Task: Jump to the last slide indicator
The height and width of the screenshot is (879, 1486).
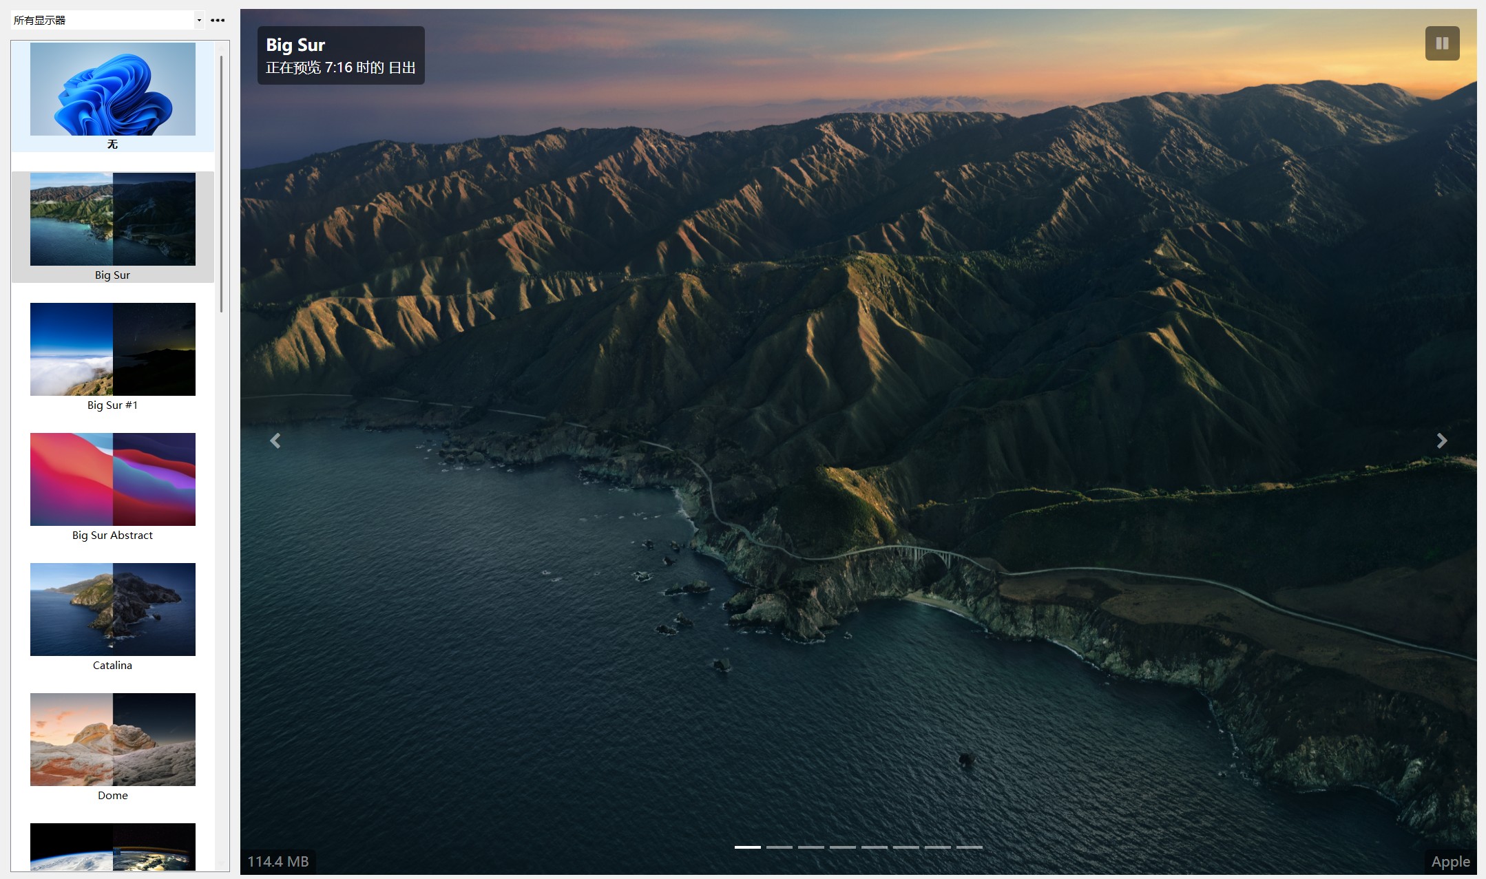Action: (x=969, y=847)
